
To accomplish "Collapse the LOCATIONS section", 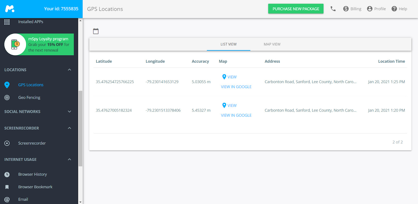I will (x=69, y=70).
